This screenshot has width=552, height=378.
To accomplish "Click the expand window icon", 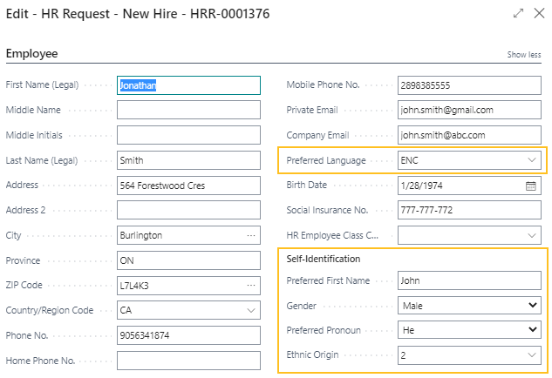I will [518, 13].
